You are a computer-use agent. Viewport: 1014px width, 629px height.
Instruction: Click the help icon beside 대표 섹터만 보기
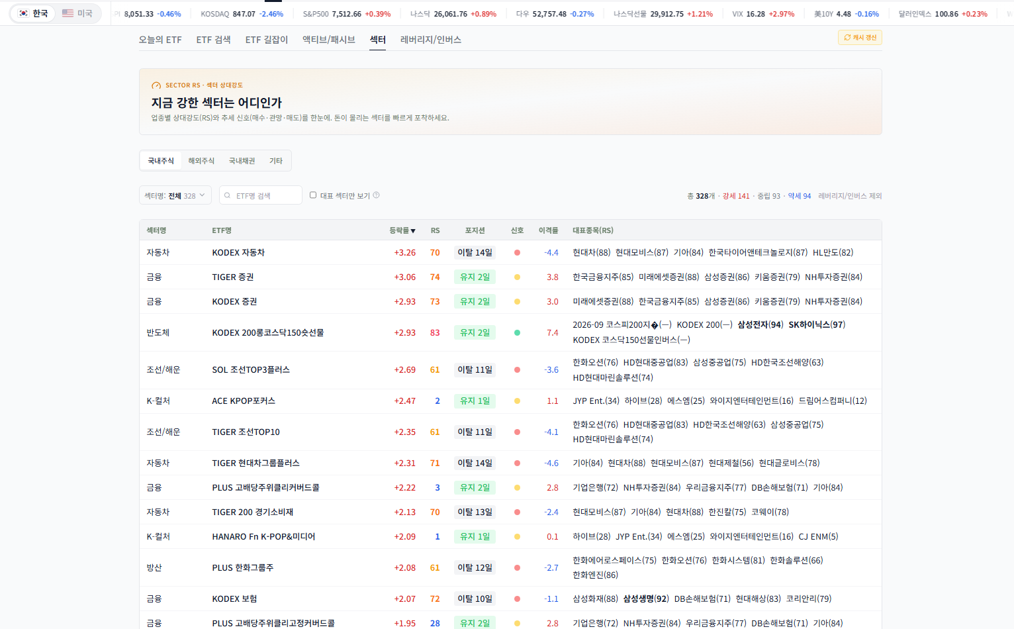pos(376,195)
